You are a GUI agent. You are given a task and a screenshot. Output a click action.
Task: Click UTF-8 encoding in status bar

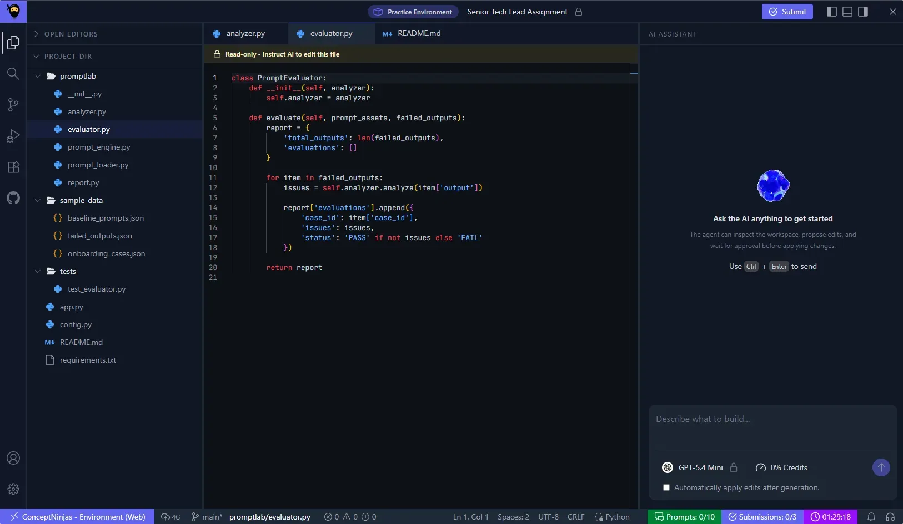tap(548, 517)
